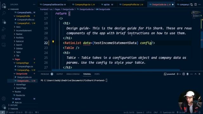Open the Extensions view
Screen dimensions: 203x114
(4, 37)
